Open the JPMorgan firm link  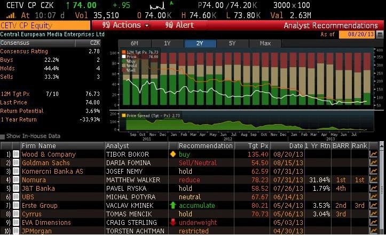point(37,231)
